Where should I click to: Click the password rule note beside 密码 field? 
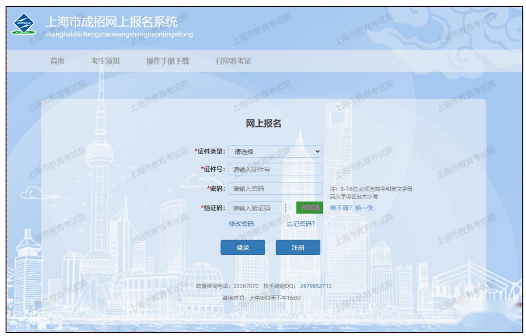370,192
